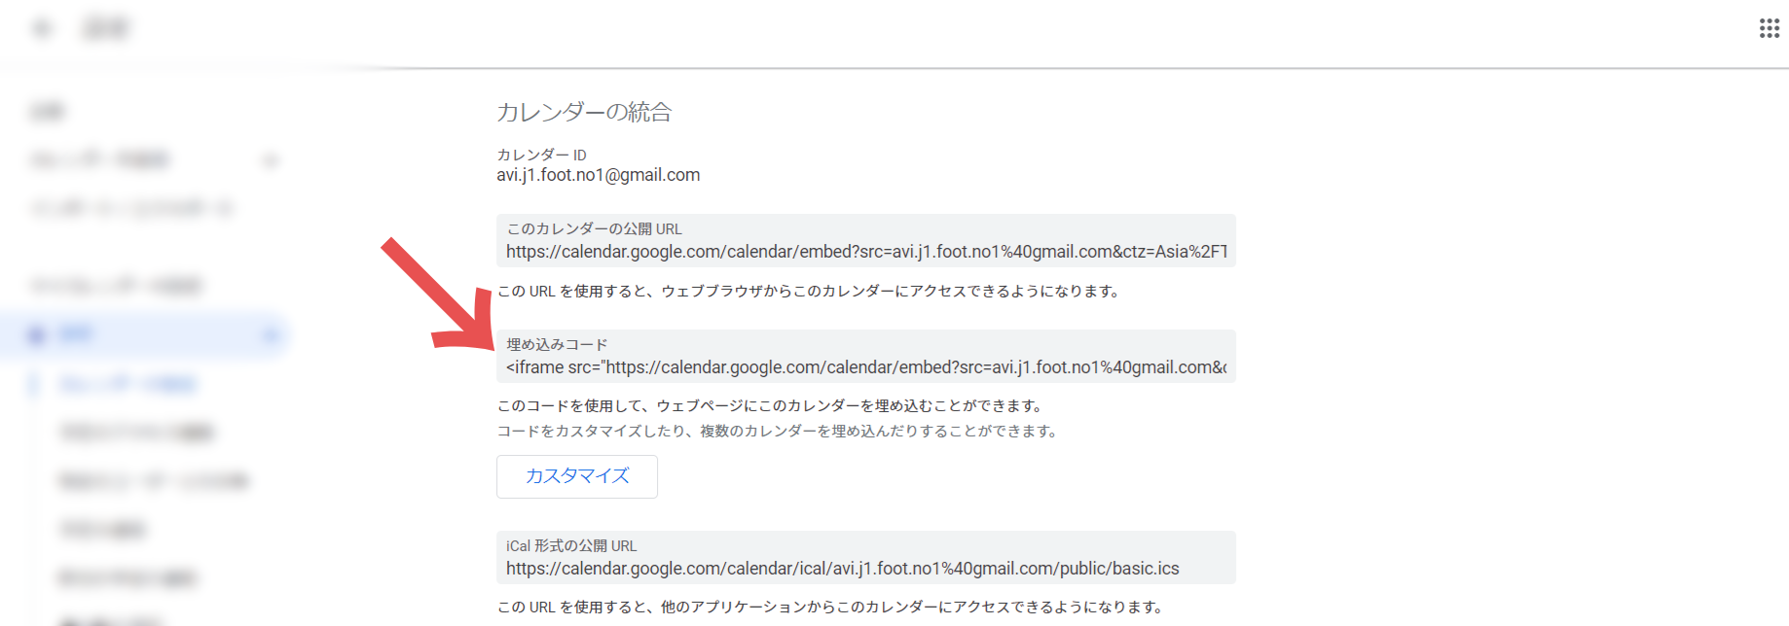This screenshot has width=1789, height=626.
Task: Open the Google apps grid icon
Action: pyautogui.click(x=1769, y=28)
